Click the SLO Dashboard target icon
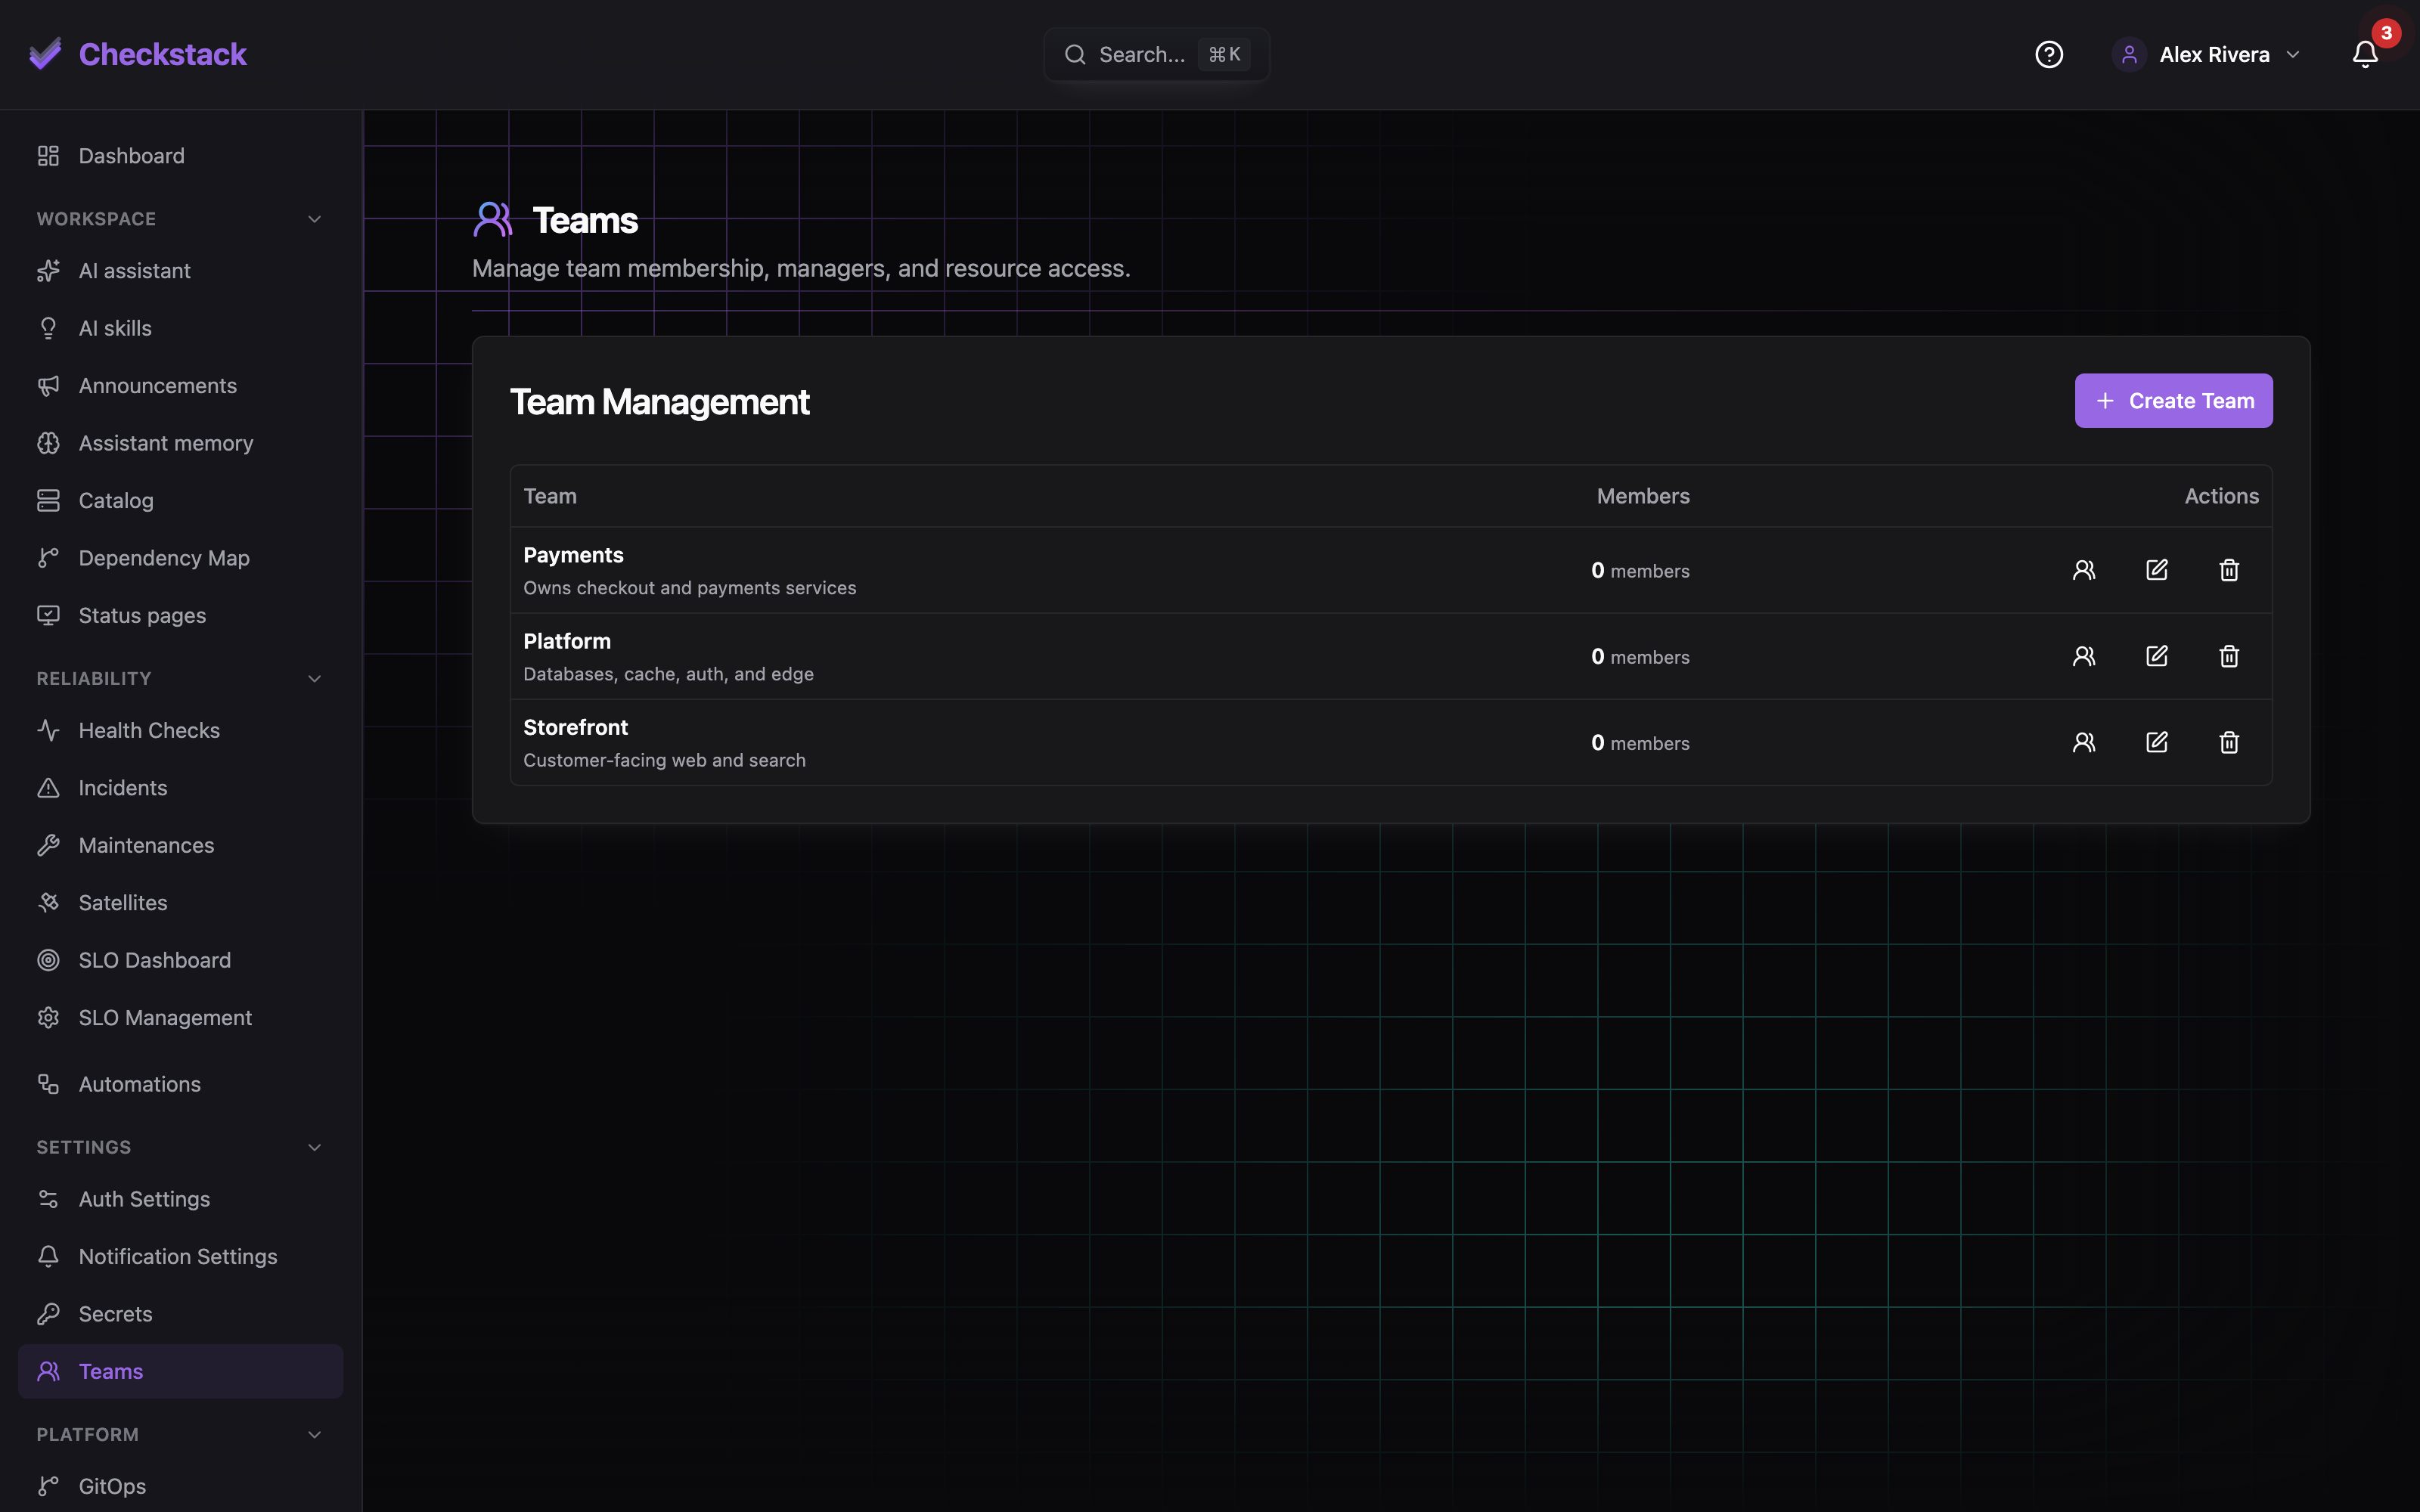2420x1512 pixels. pos(48,960)
